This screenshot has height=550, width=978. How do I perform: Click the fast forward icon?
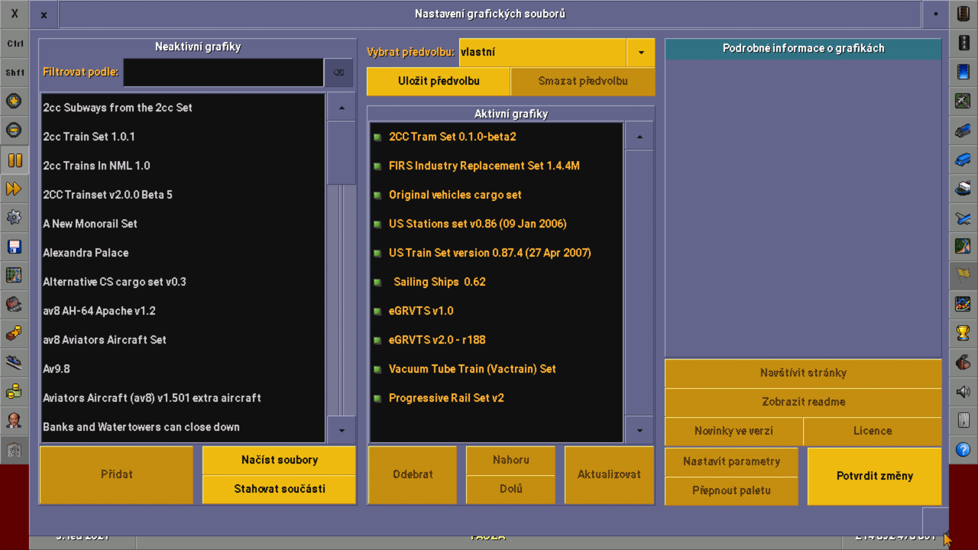pos(14,189)
